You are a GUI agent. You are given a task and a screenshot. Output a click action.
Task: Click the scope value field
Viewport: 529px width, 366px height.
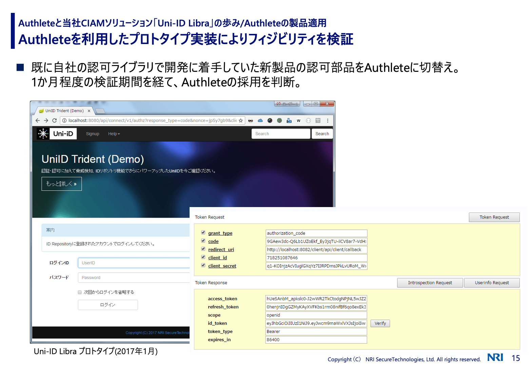pyautogui.click(x=316, y=315)
